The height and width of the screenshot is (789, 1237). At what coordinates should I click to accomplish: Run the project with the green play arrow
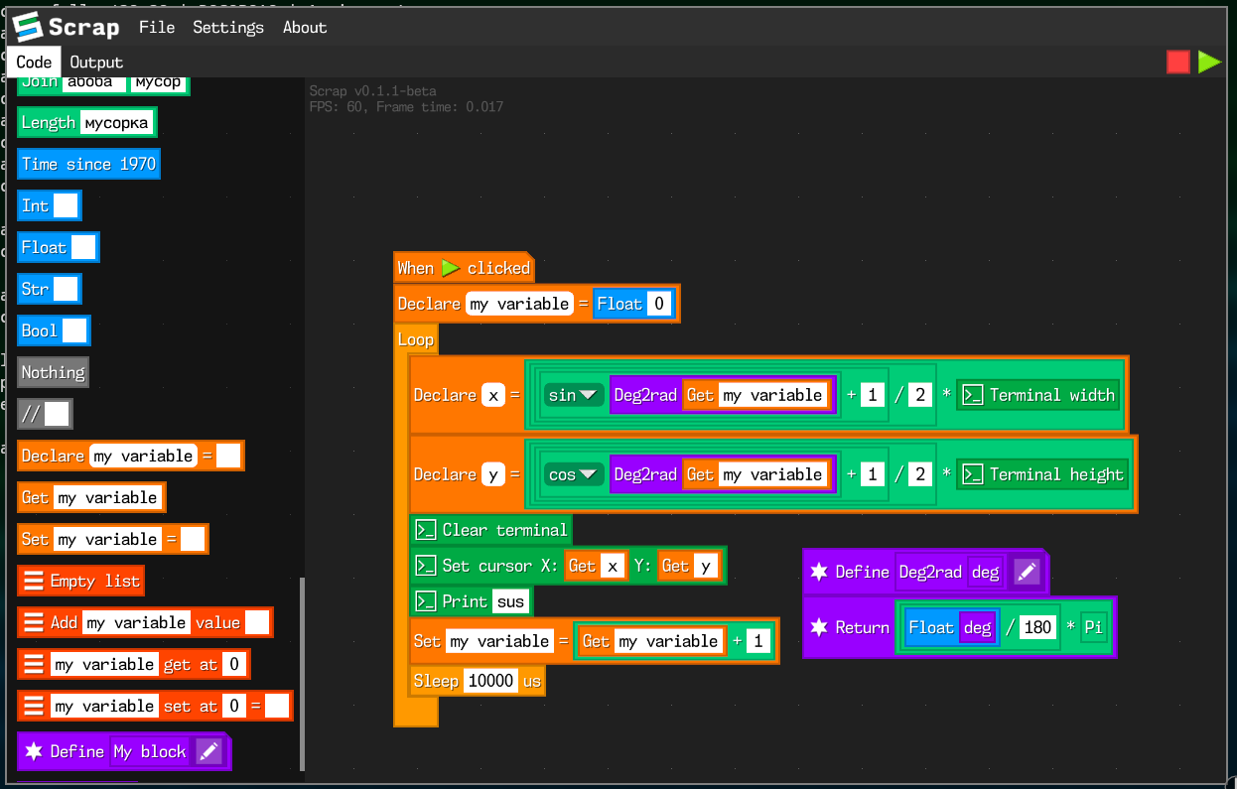(1210, 61)
